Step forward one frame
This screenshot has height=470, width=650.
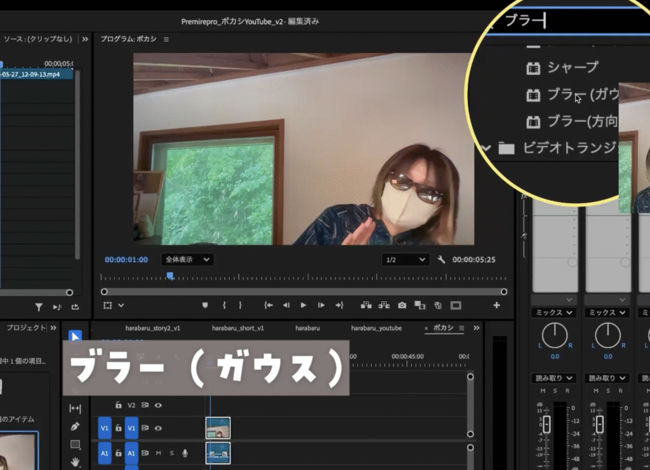click(321, 305)
